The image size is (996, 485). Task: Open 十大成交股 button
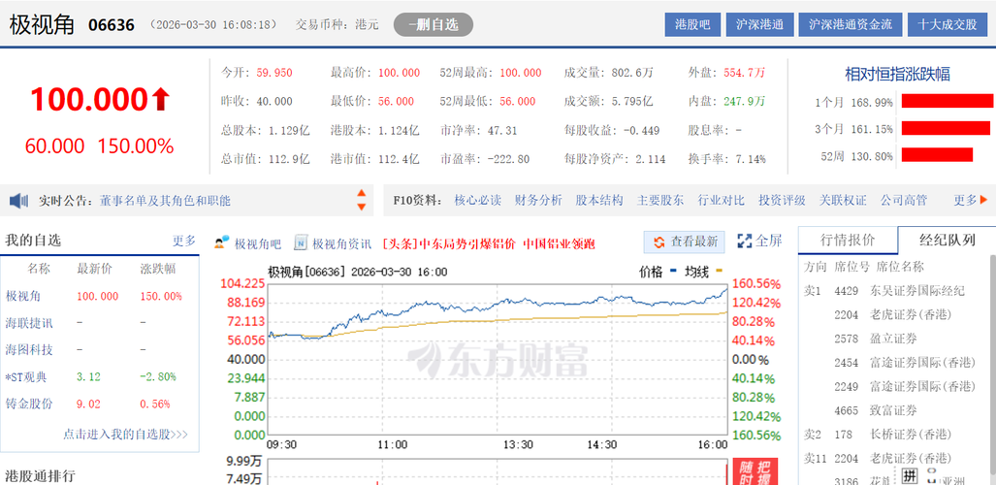[947, 25]
